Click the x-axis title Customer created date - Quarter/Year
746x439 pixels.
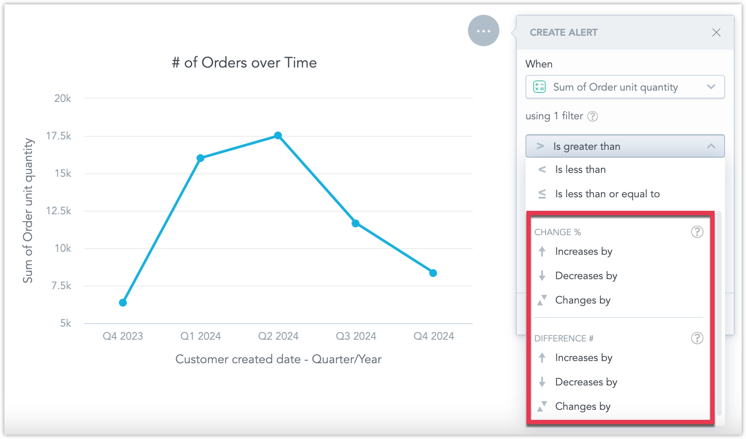(x=278, y=359)
